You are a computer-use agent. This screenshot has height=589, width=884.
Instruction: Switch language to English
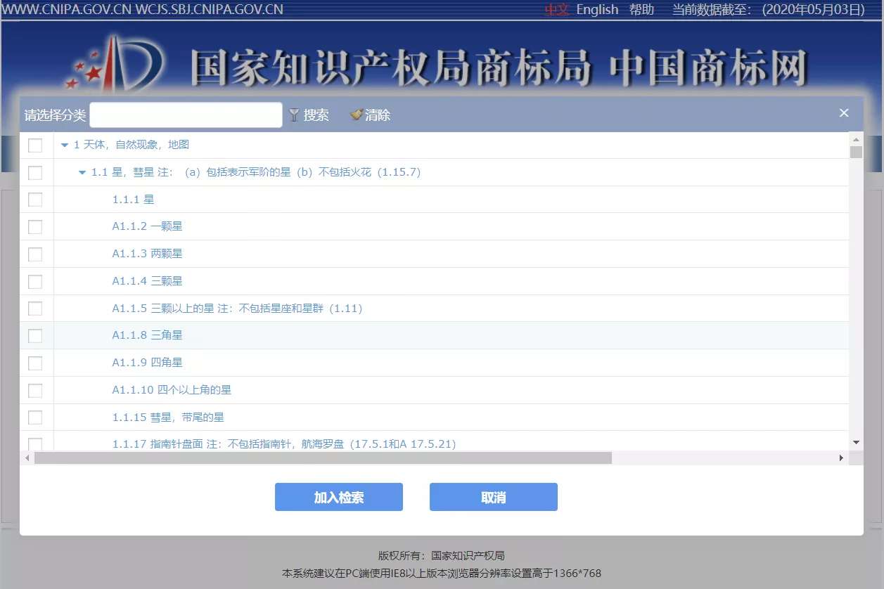(x=597, y=10)
